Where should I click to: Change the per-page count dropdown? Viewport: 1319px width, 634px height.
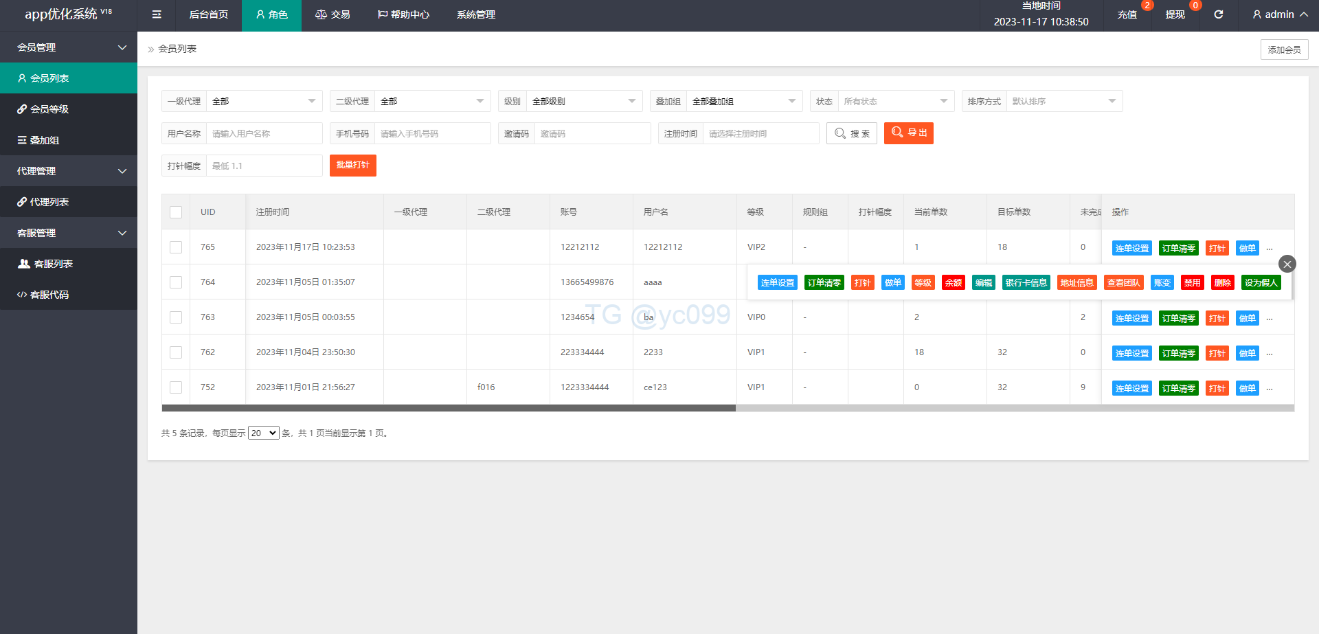[263, 433]
